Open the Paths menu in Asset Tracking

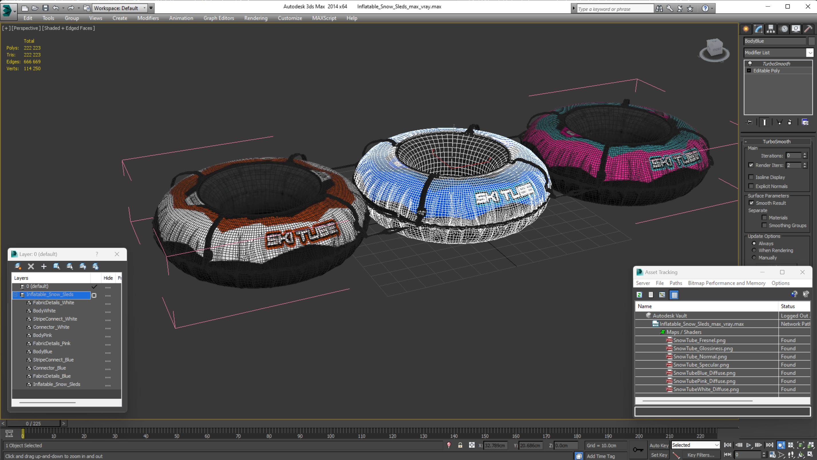676,283
